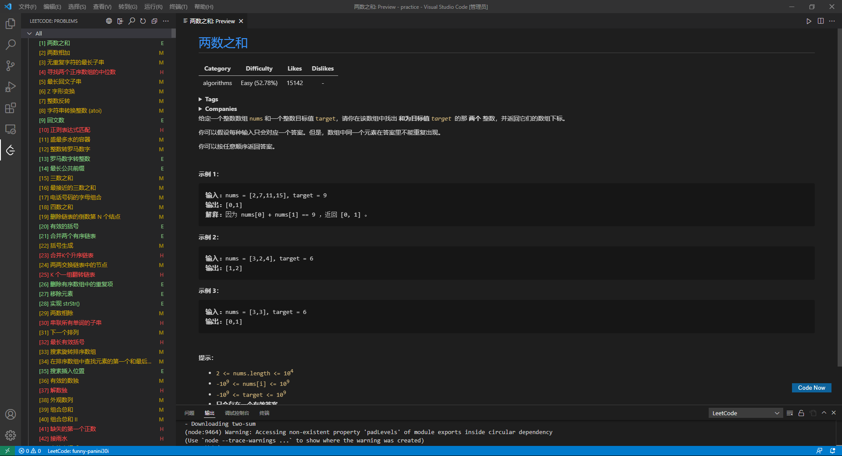Open the Source Control view
842x456 pixels.
pyautogui.click(x=10, y=65)
